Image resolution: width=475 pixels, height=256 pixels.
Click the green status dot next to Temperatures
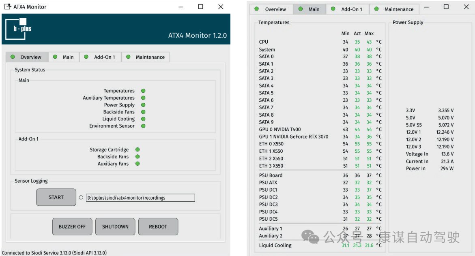click(x=143, y=91)
